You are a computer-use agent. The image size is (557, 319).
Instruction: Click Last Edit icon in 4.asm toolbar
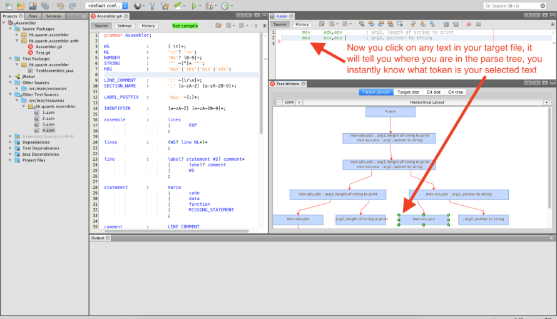pos(322,24)
